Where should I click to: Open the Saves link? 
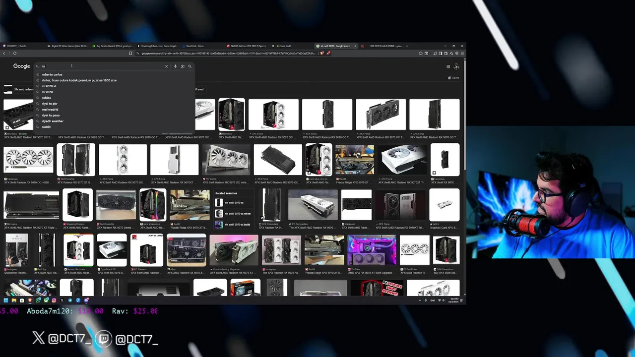tap(453, 78)
